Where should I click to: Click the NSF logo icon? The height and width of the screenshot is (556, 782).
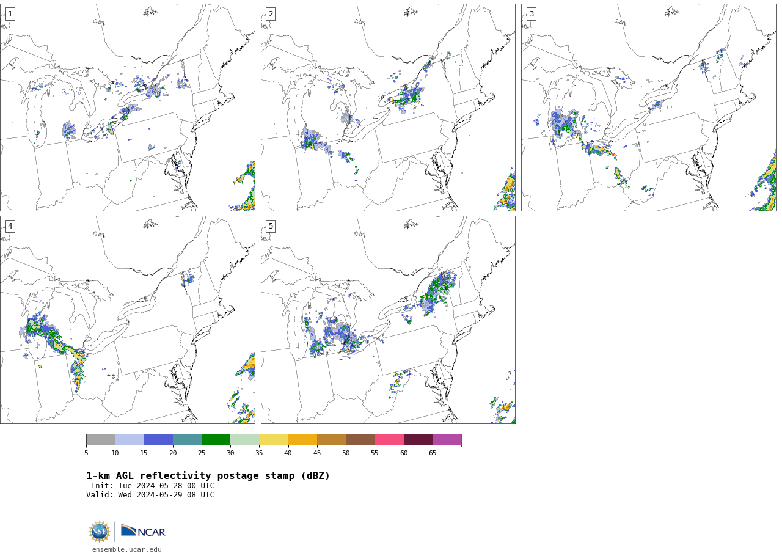pos(100,532)
